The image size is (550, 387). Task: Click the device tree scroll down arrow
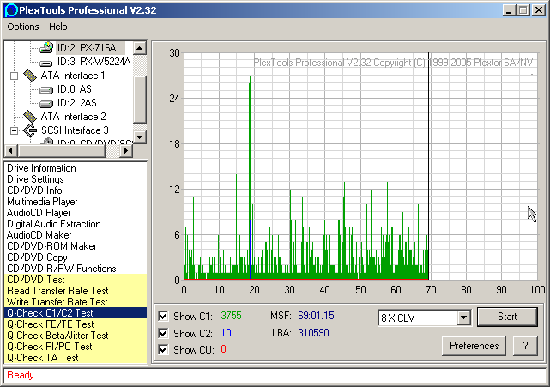click(x=140, y=136)
